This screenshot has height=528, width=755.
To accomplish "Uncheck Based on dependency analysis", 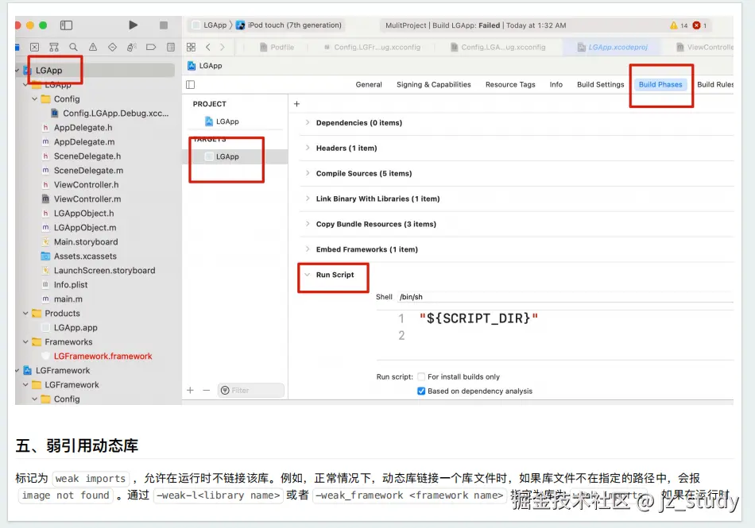I will click(x=421, y=391).
